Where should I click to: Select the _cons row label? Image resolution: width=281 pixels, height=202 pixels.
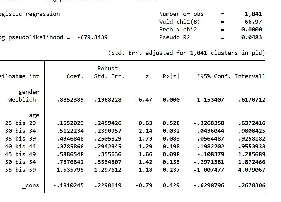coord(31,185)
